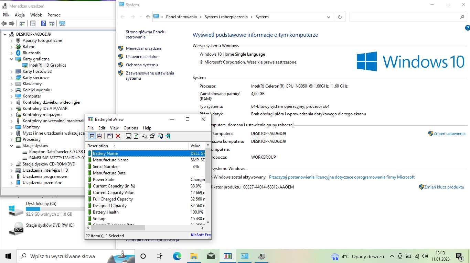Click volume speaker icon in system tray
The width and height of the screenshot is (470, 263).
tap(425, 256)
